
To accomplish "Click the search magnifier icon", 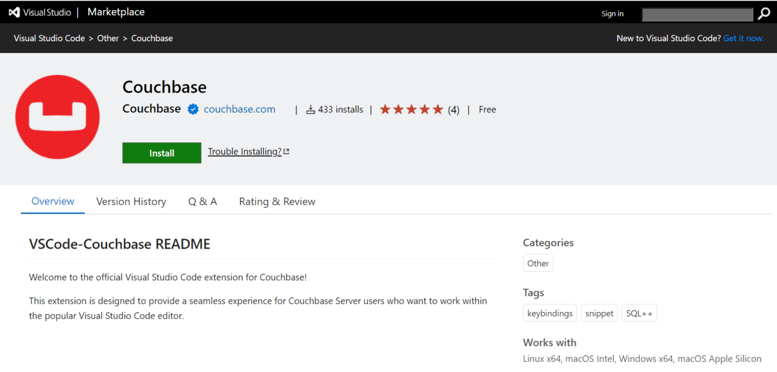I will [763, 13].
